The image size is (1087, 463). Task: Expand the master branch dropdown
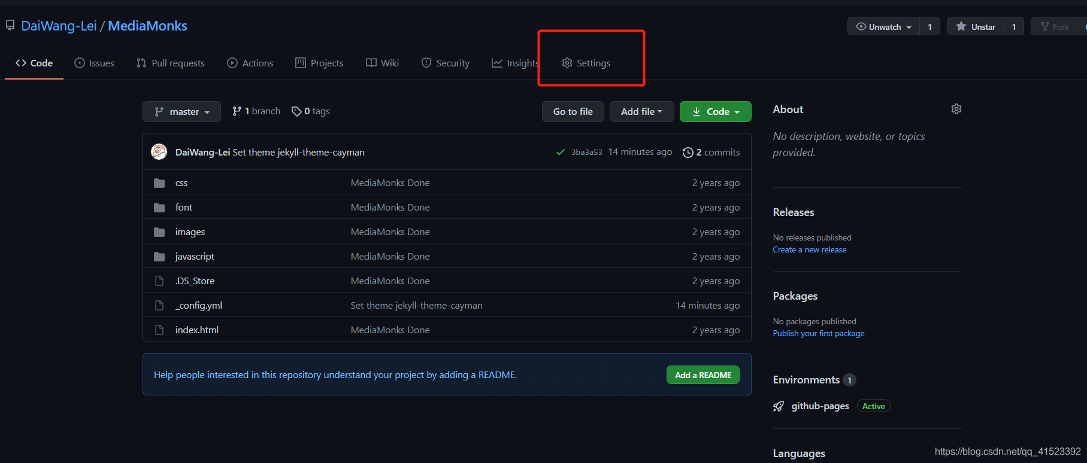pyautogui.click(x=181, y=111)
